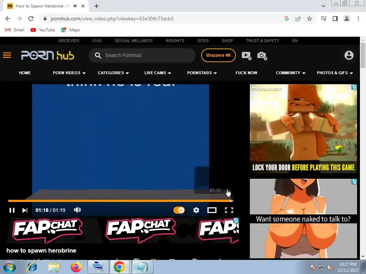Open the SPICEVIDS link
Viewport: 366px width, 274px height.
coord(69,41)
